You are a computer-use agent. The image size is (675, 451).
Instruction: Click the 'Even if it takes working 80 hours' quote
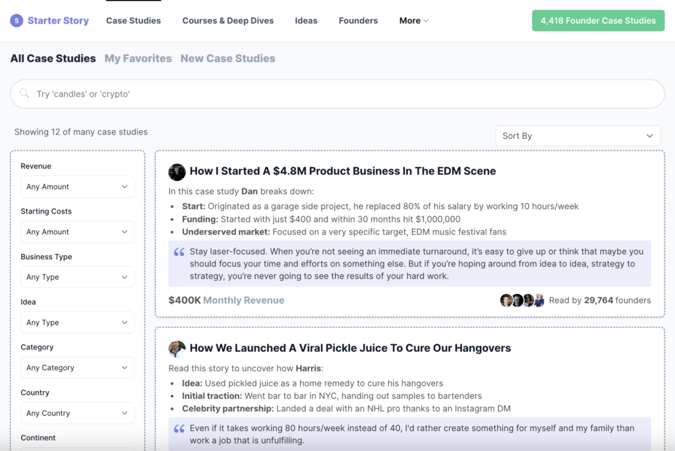tap(409, 435)
